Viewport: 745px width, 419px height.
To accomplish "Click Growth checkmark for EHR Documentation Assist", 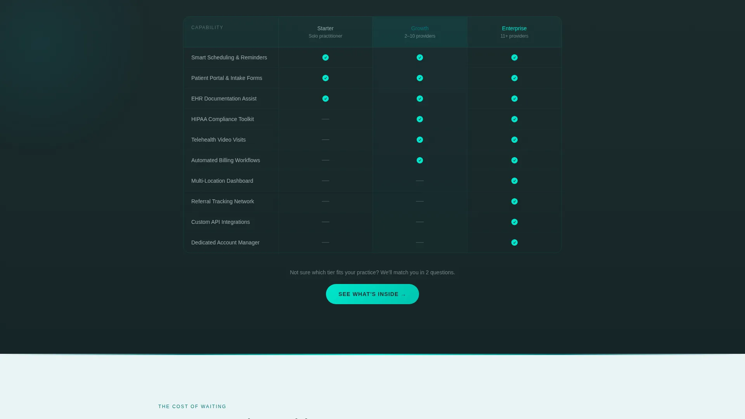I will pos(420,99).
